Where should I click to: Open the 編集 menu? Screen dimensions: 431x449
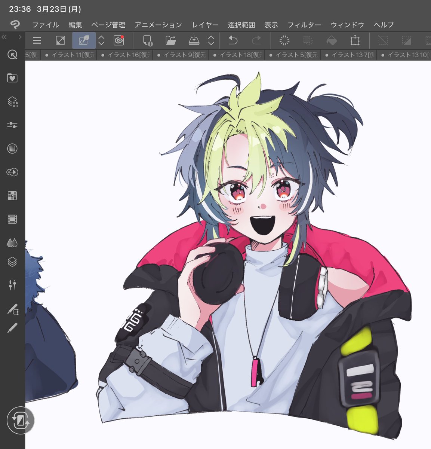click(75, 25)
